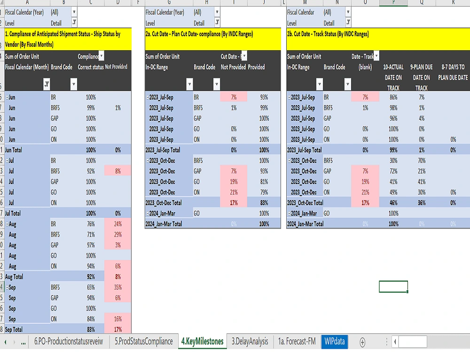Open the 1a. Forecast-FM sheet tab
Image resolution: width=470 pixels, height=352 pixels.
click(297, 342)
